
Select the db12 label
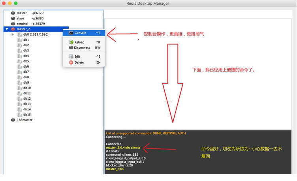coord(27,98)
